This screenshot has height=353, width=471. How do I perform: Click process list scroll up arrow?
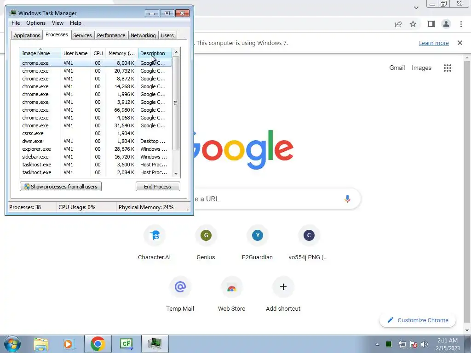(x=176, y=52)
